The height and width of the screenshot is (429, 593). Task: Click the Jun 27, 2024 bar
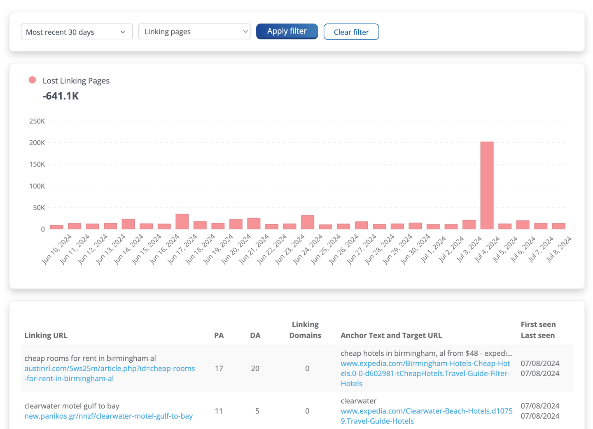coord(362,225)
